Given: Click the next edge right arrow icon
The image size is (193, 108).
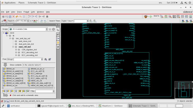Looking at the screenshot, I should point(45,21).
